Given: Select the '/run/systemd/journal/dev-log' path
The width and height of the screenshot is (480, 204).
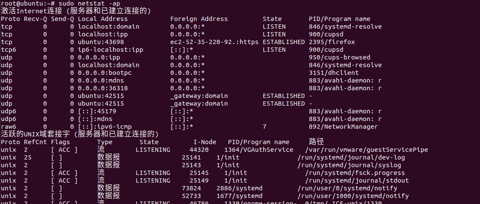Looking at the screenshot, I should [351, 157].
